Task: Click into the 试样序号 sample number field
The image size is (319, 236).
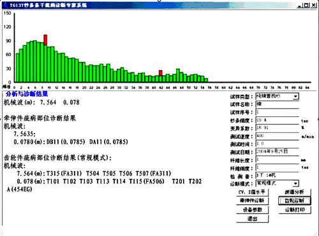Action: [278, 112]
